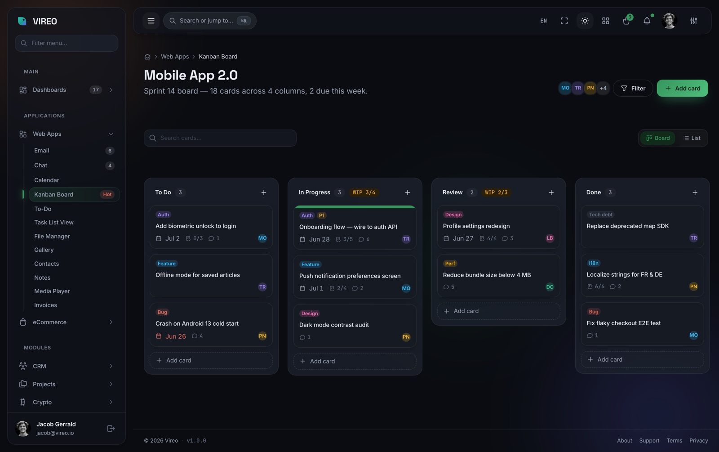Image resolution: width=719 pixels, height=452 pixels.
Task: Open Onboarding flow card
Action: pos(355,228)
